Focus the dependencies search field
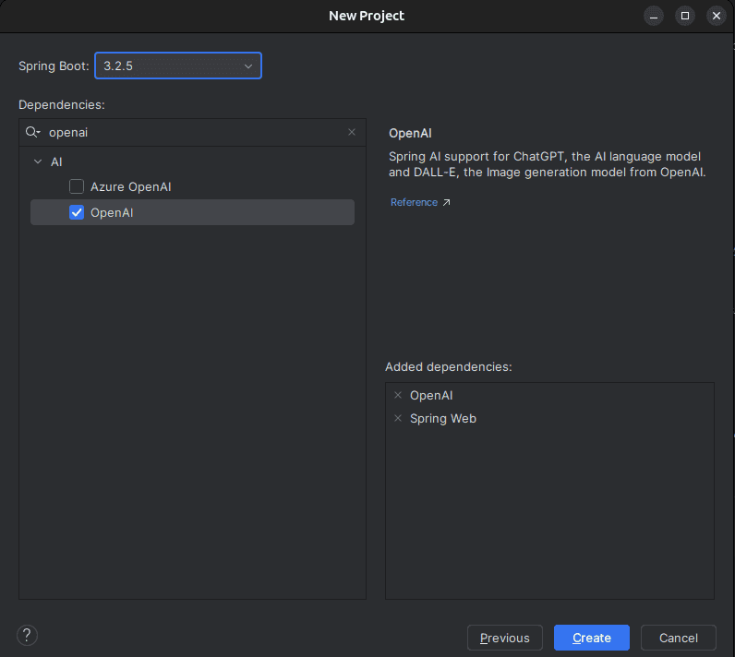The height and width of the screenshot is (657, 735). (x=194, y=132)
